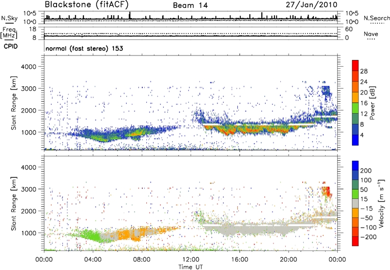Click the date '27/Jan/2010'
This screenshot has width=390, height=270.
click(x=312, y=5)
